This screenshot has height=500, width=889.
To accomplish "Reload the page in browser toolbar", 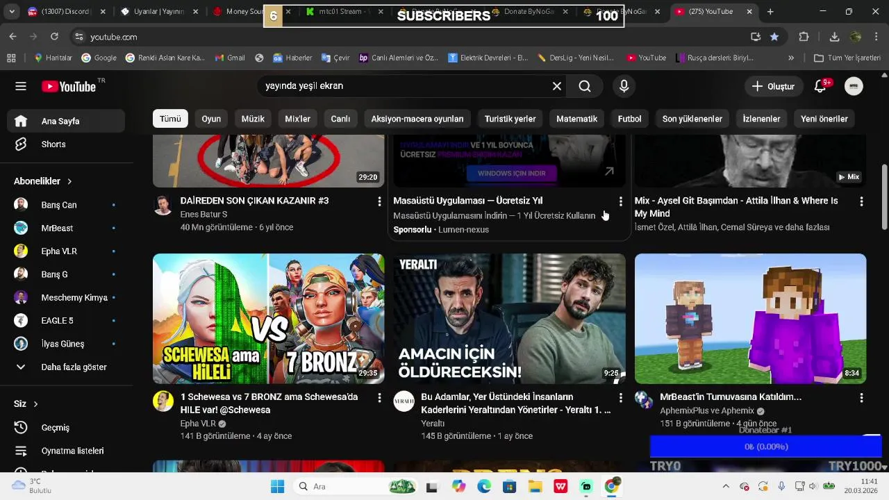I will click(x=54, y=37).
